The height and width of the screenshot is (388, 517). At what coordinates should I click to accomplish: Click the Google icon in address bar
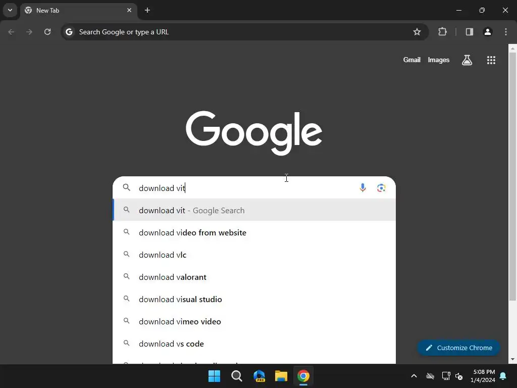tap(69, 32)
